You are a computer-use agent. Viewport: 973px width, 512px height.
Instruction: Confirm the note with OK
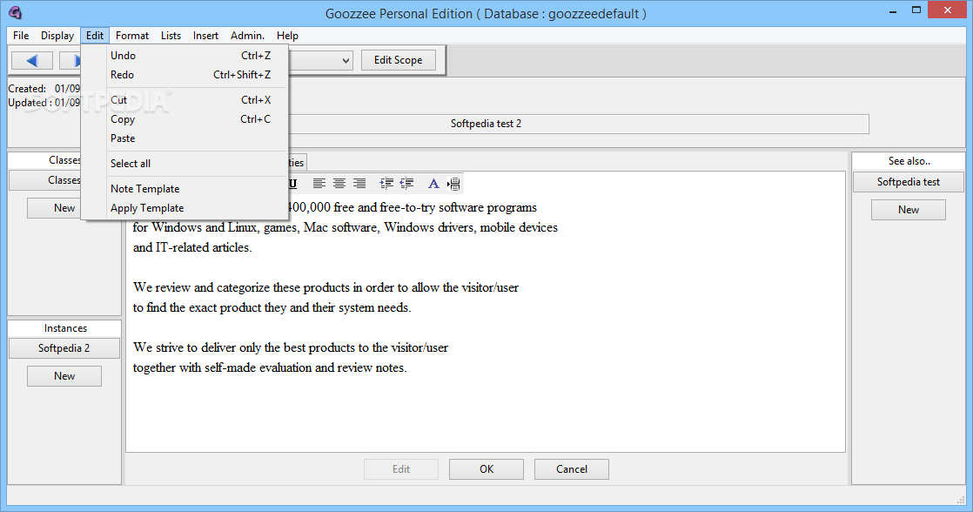coord(486,469)
